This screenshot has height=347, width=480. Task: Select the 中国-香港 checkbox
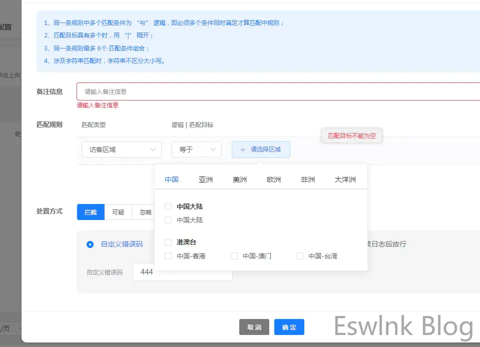coord(168,256)
